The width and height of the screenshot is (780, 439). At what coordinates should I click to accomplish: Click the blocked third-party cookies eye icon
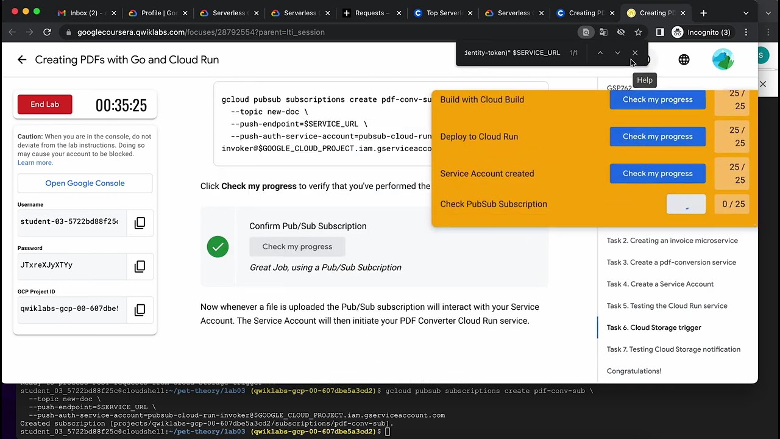coord(621,32)
